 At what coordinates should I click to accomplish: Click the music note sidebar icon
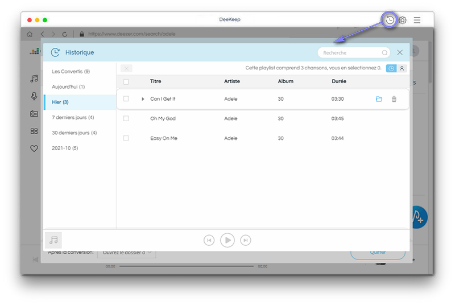pyautogui.click(x=34, y=79)
